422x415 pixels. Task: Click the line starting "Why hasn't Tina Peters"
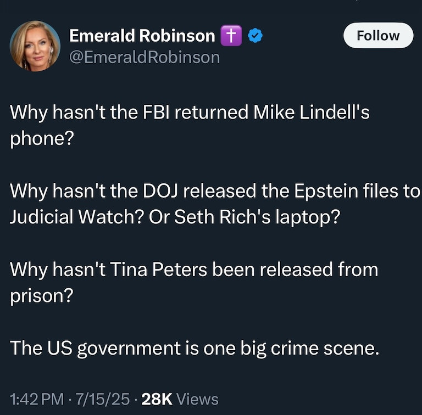point(194,270)
